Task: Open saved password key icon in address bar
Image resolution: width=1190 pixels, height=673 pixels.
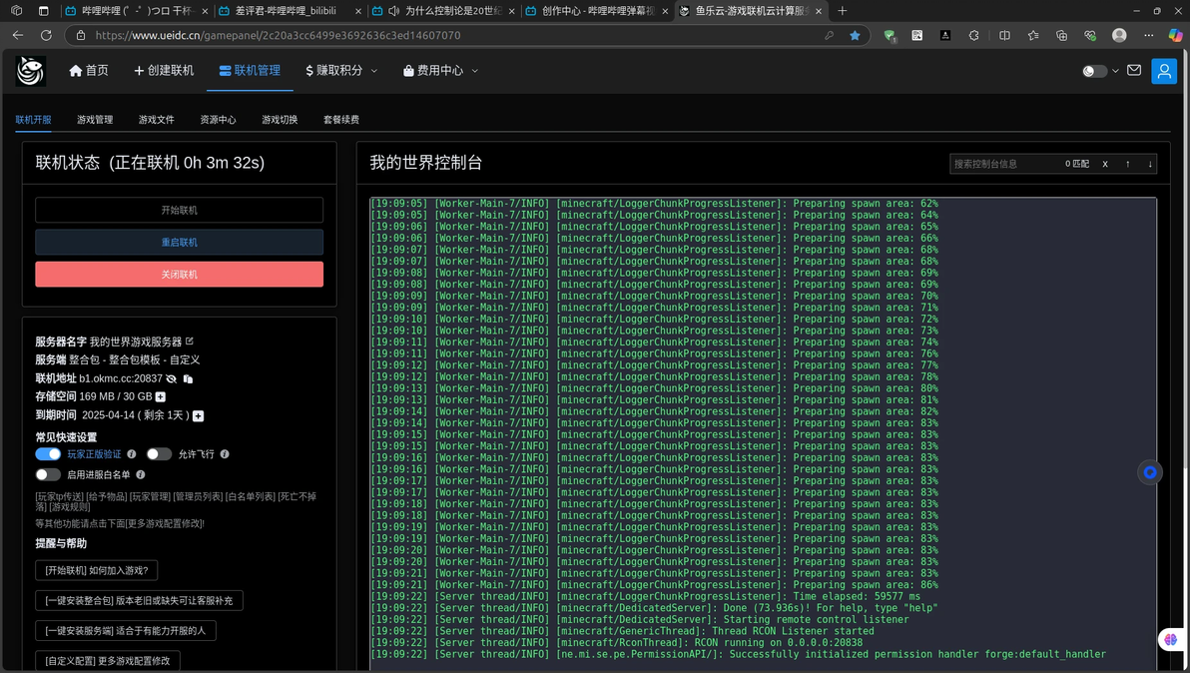Action: (829, 36)
